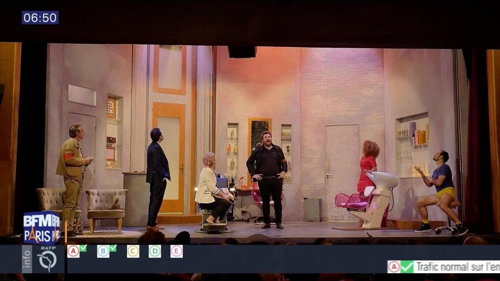This screenshot has height=281, width=500.
Task: Choose the RER E line icon
Action: tap(177, 251)
